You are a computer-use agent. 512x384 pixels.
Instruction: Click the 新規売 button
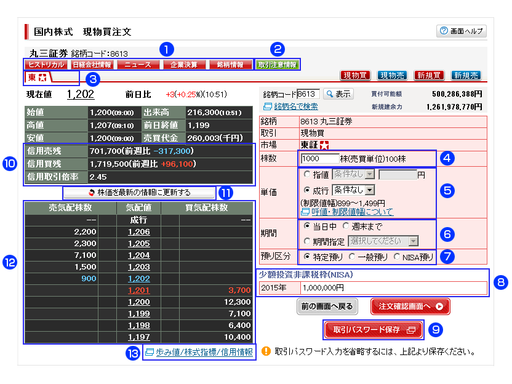(466, 76)
